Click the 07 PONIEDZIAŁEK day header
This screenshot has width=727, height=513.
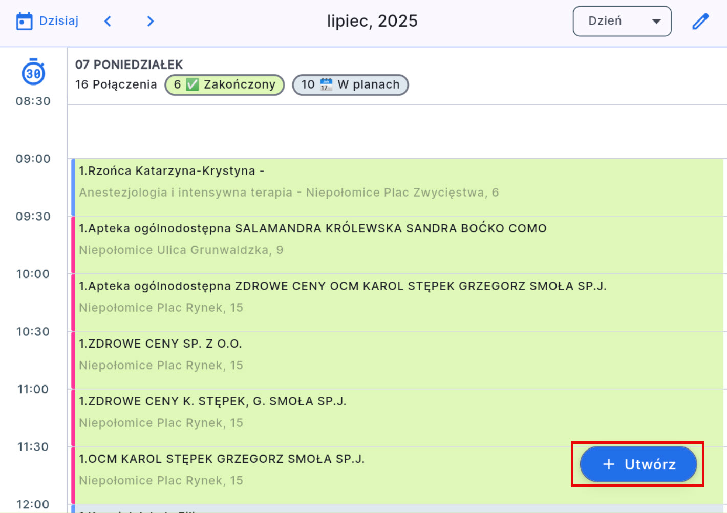129,65
